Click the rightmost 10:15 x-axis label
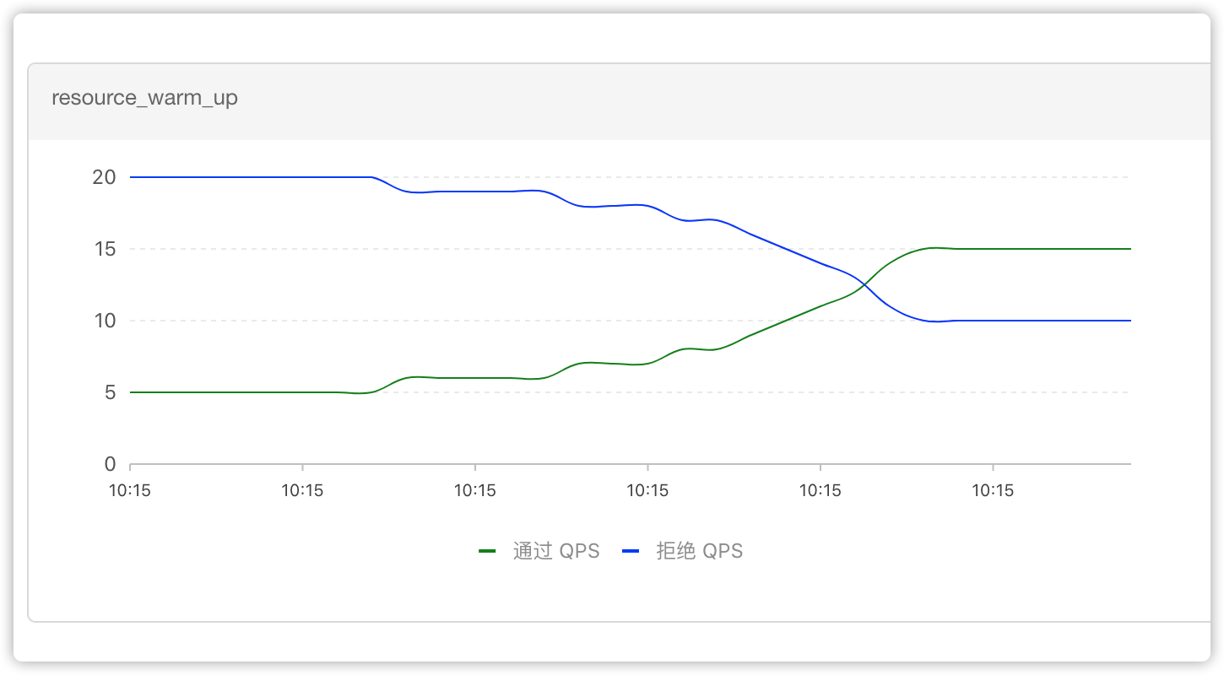The image size is (1224, 675). click(993, 490)
